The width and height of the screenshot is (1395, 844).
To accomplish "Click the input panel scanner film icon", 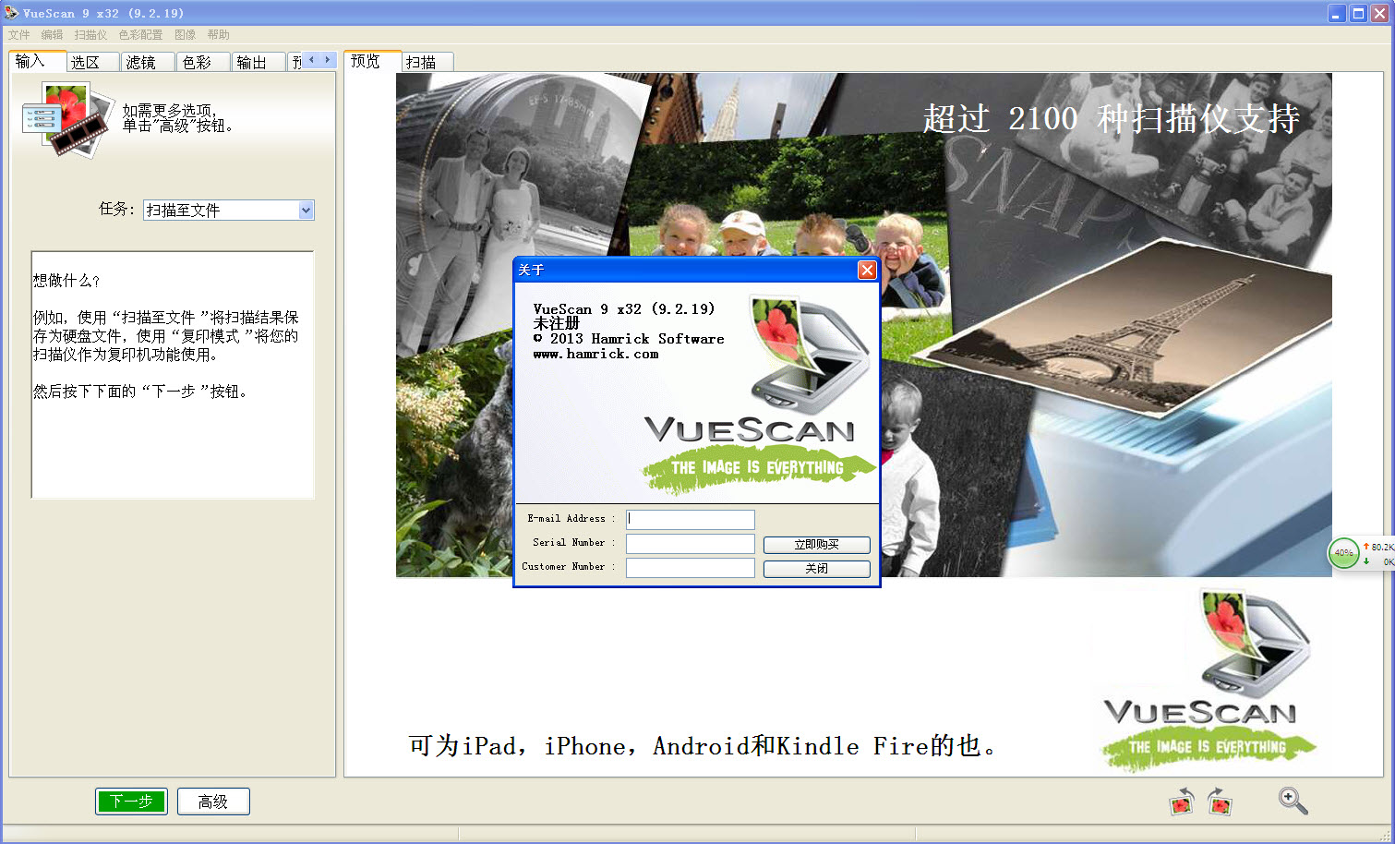I will click(x=67, y=118).
